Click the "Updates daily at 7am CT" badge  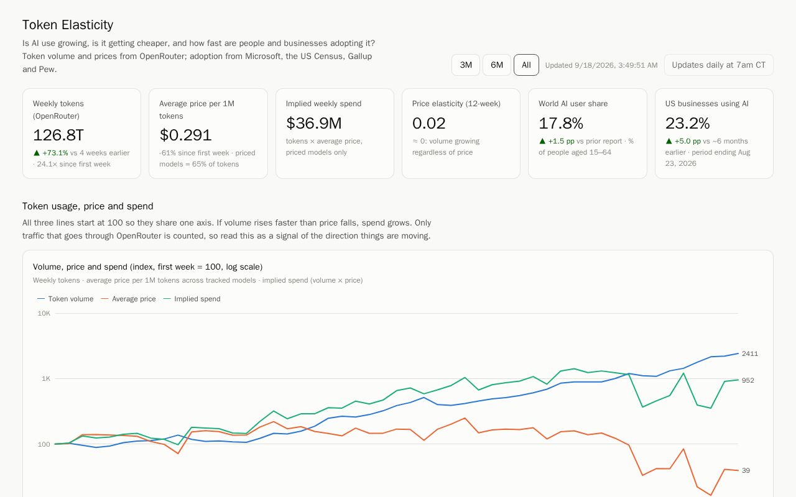click(719, 65)
